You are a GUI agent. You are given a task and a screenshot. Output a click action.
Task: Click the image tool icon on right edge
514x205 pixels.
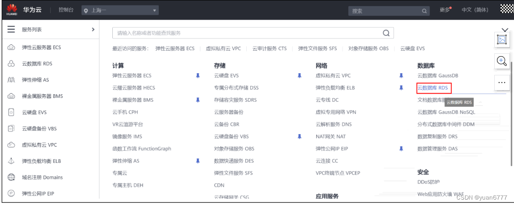coord(501,40)
